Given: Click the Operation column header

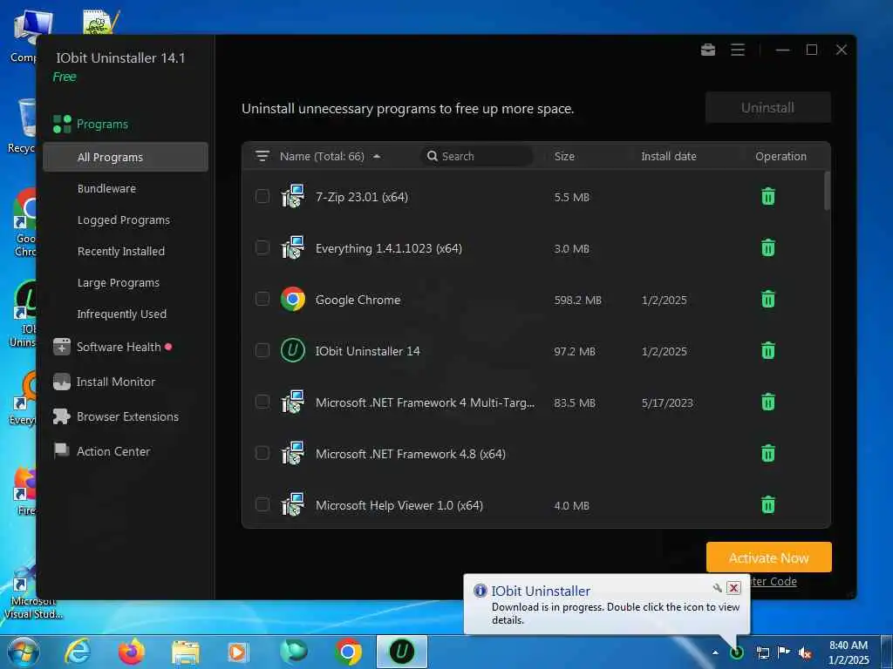Looking at the screenshot, I should (x=781, y=157).
